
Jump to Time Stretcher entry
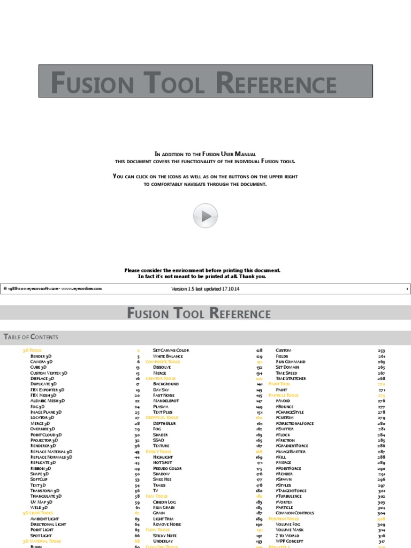291,378
